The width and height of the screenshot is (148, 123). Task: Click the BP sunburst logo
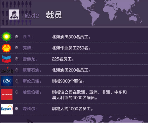coord(6,37)
